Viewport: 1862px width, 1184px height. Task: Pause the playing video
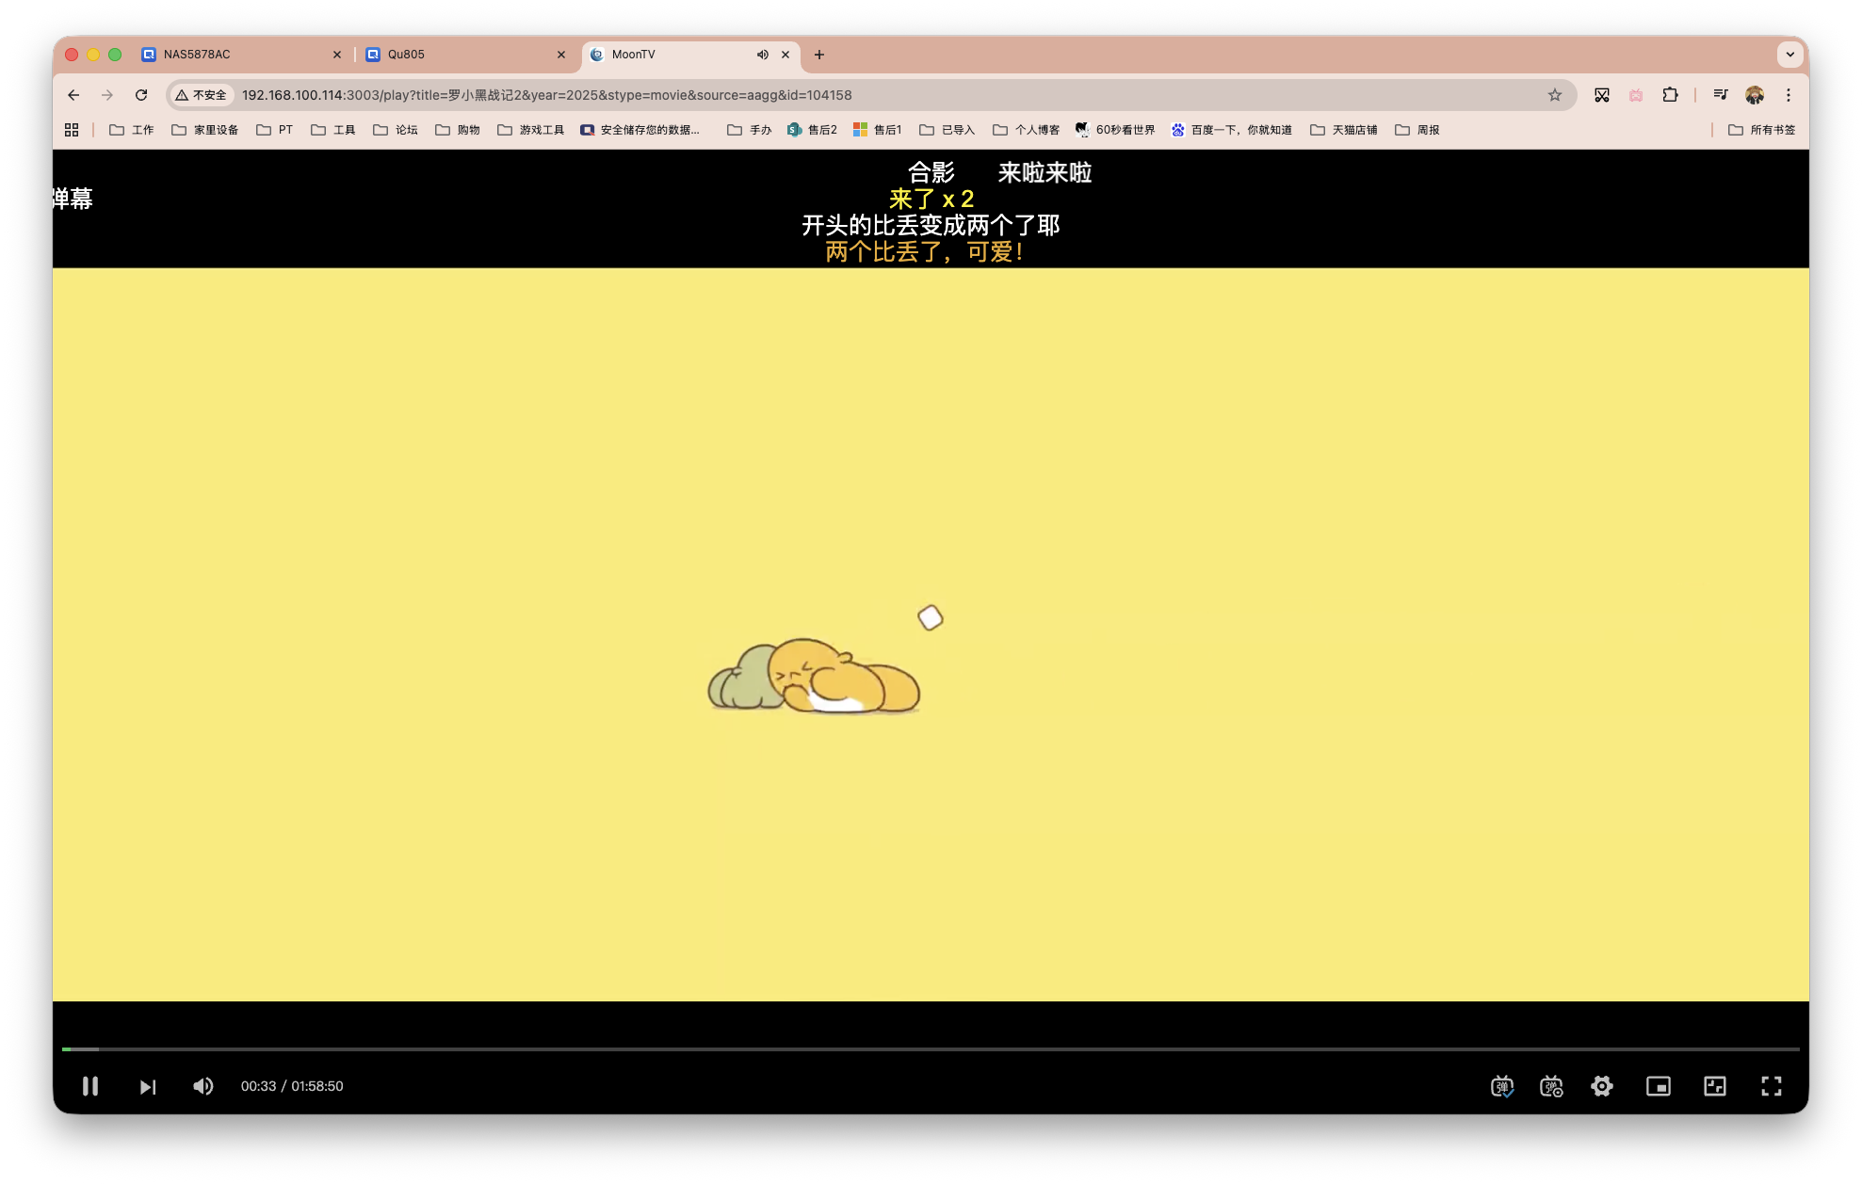pos(90,1086)
